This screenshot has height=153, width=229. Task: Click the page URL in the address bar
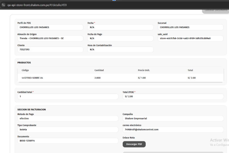point(37,5)
